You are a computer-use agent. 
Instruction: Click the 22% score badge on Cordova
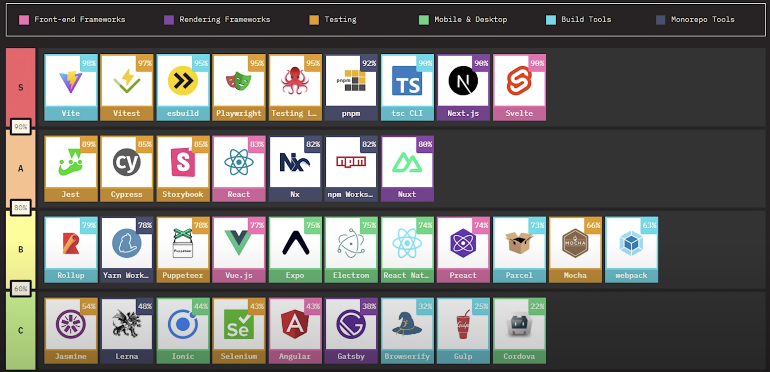(537, 306)
